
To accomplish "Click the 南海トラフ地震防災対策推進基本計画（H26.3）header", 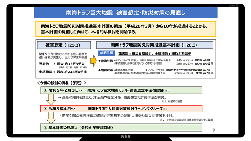I will (155, 45).
